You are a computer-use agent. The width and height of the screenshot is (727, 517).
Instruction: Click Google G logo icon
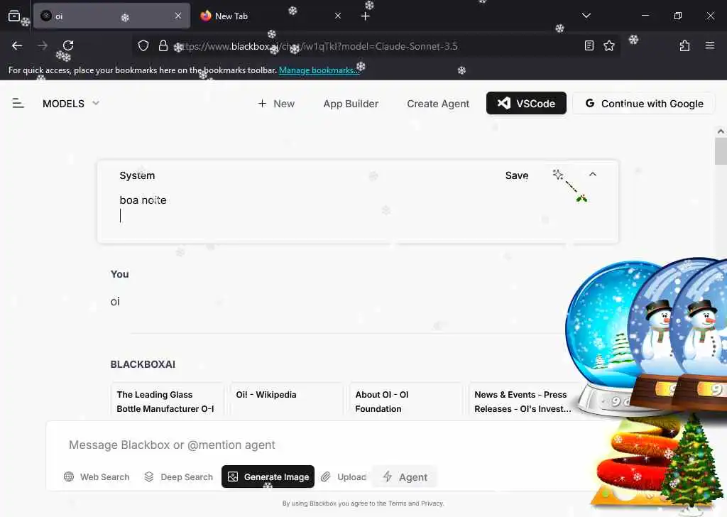click(x=590, y=103)
